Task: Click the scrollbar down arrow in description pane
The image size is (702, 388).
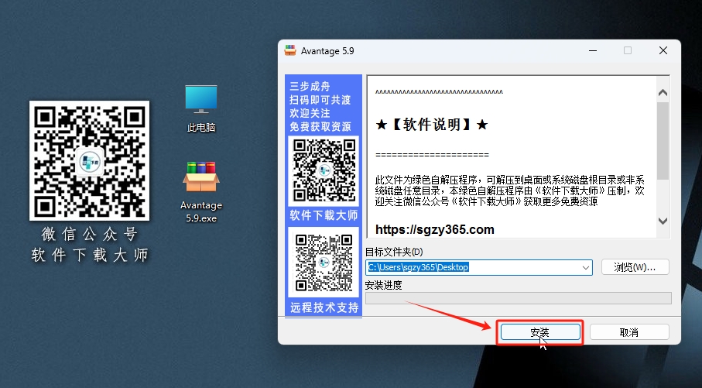Action: tap(663, 221)
